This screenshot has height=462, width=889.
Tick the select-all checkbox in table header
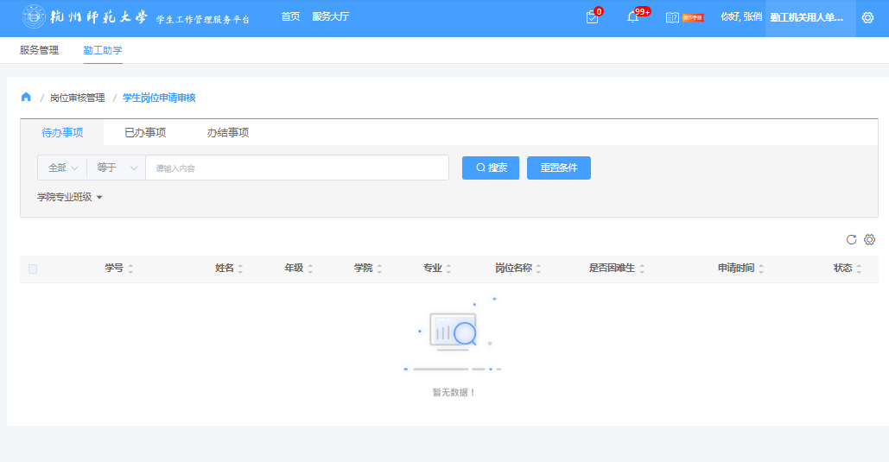point(33,269)
